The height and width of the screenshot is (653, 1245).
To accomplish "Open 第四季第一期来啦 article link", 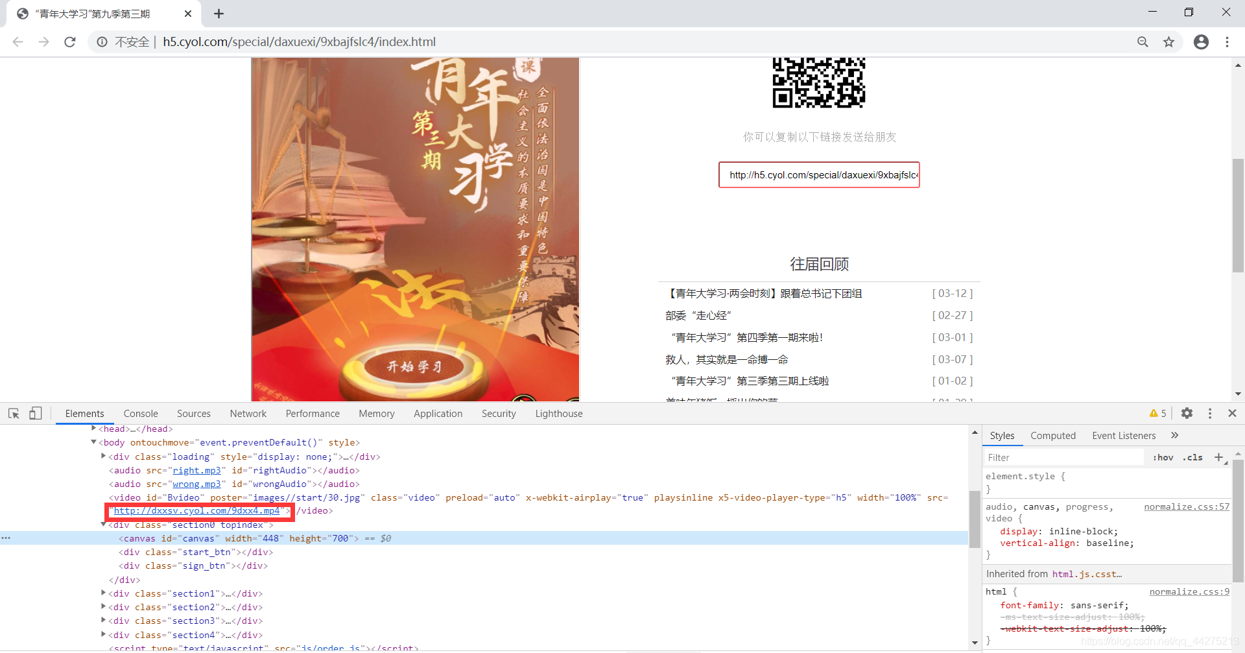I will click(747, 338).
